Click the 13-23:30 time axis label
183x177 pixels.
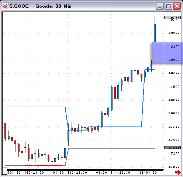[x=78, y=173]
